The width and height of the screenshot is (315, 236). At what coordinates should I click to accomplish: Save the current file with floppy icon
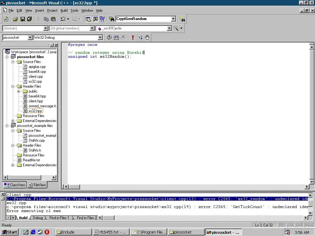tap(23, 19)
